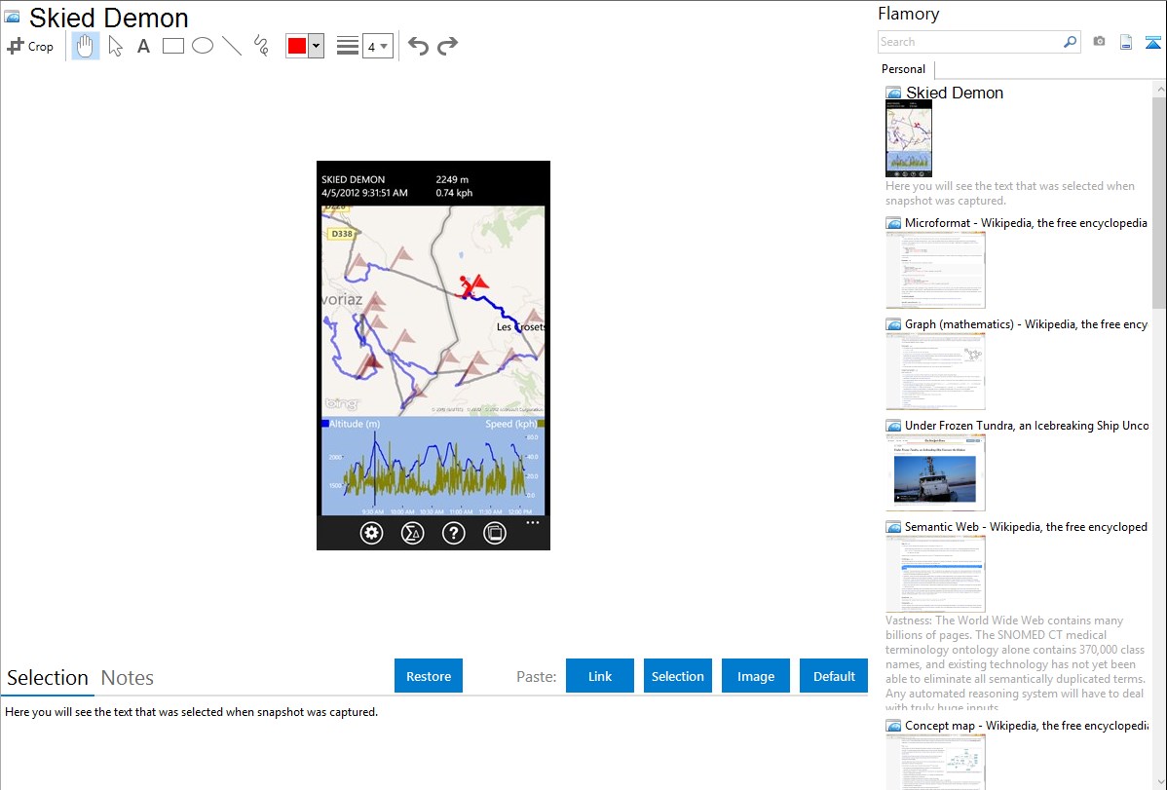This screenshot has height=790, width=1167.
Task: Click the Skied Demon sidebar title
Action: tap(955, 94)
